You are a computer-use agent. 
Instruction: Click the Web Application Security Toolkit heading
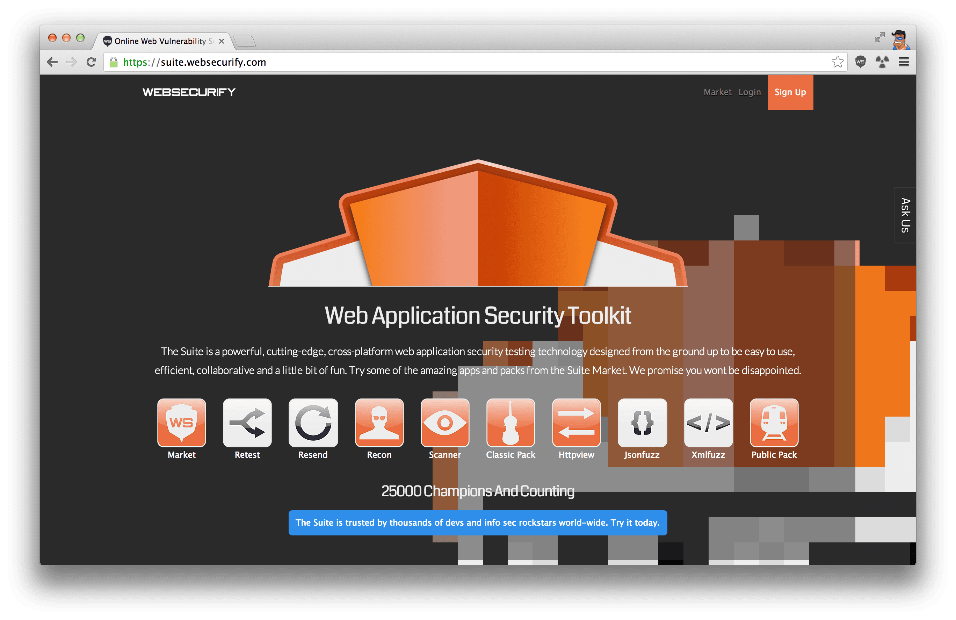478,316
